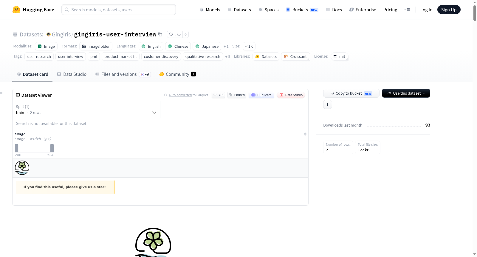The width and height of the screenshot is (477, 257).
Task: Click the Copy to bucket button
Action: click(351, 93)
